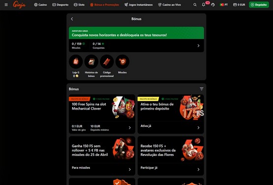This screenshot has height=185, width=273.
Task: Open the PT language selector
Action: [224, 5]
